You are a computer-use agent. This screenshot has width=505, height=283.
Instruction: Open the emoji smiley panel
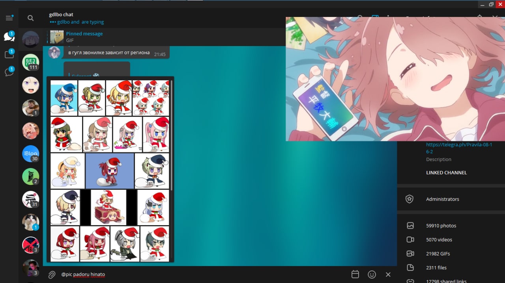pyautogui.click(x=372, y=274)
